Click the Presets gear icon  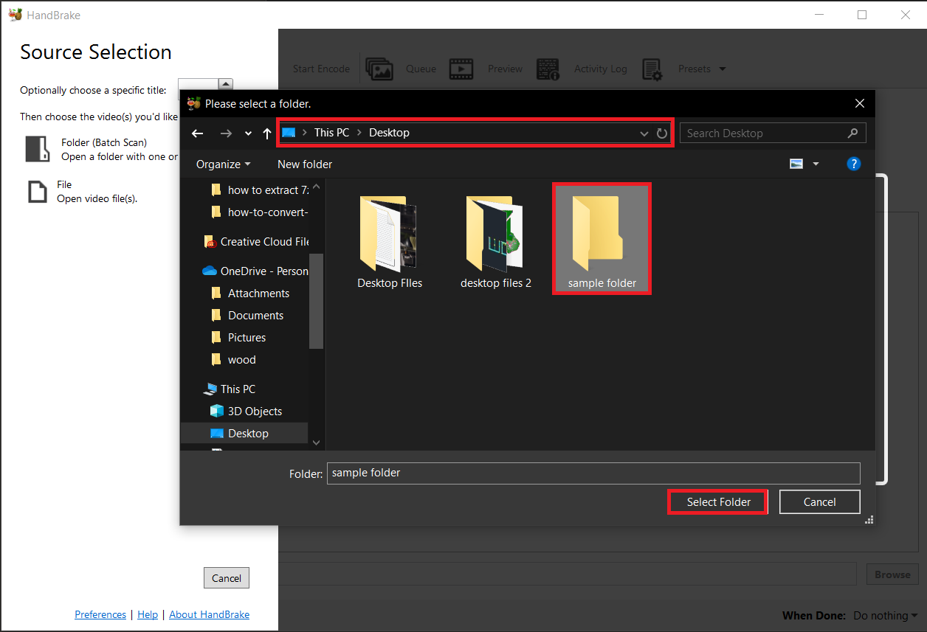(x=654, y=69)
